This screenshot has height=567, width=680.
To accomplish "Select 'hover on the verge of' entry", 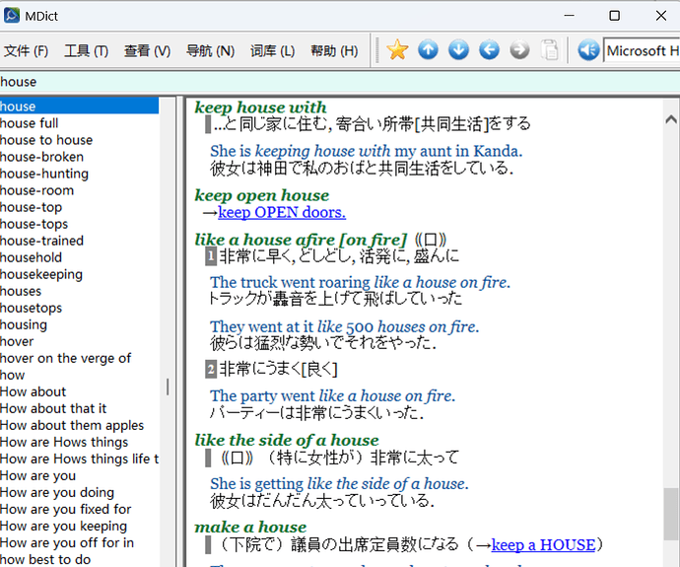I will pyautogui.click(x=79, y=358).
